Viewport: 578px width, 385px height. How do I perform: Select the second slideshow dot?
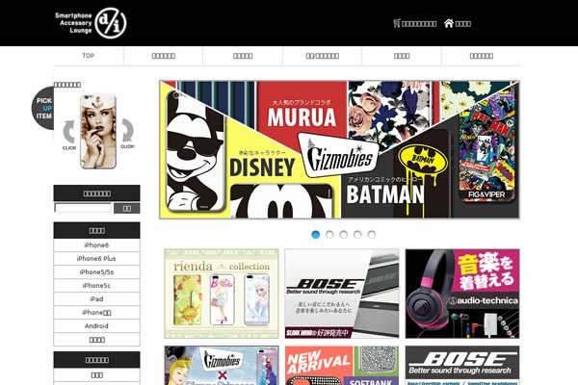click(329, 234)
